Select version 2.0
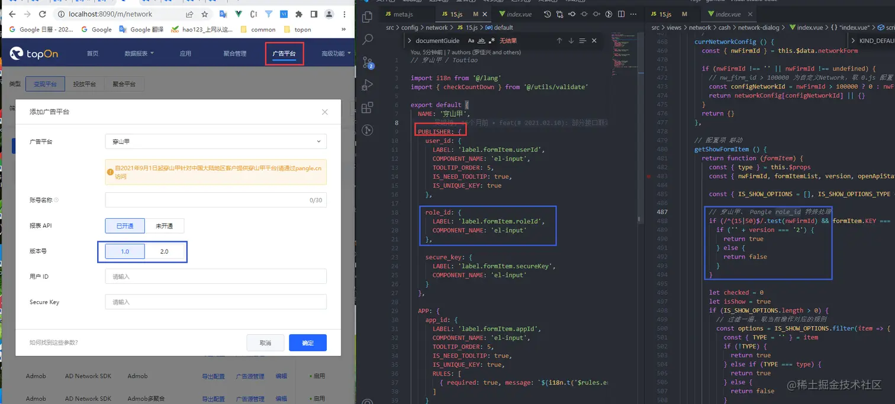 165,251
